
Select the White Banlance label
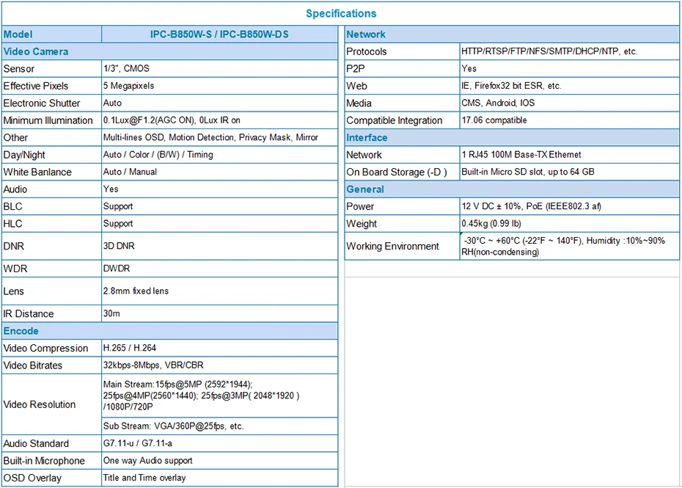pyautogui.click(x=37, y=172)
